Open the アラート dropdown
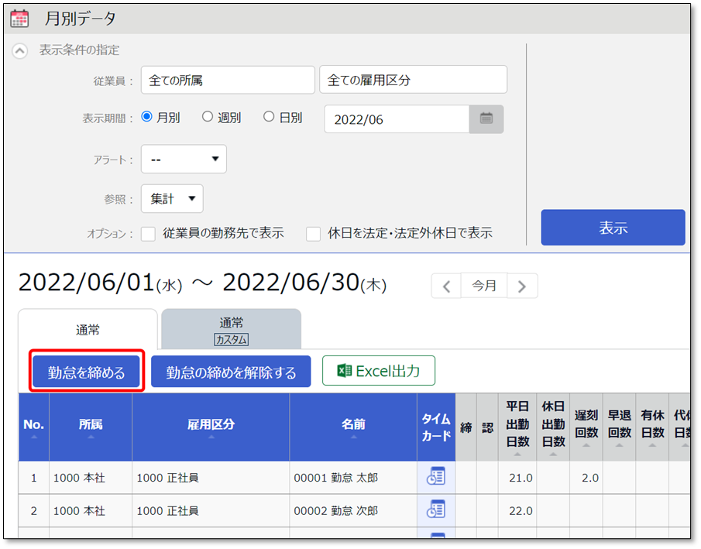This screenshot has width=701, height=549. point(184,159)
